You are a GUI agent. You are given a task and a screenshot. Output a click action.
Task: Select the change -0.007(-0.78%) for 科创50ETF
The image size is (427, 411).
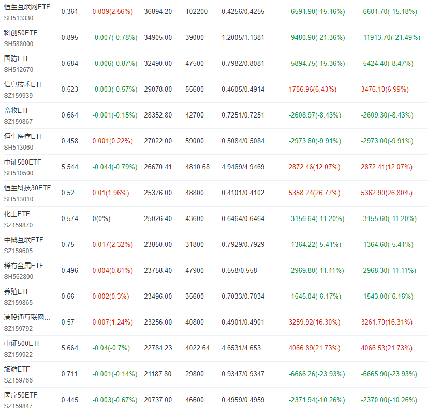115,38
